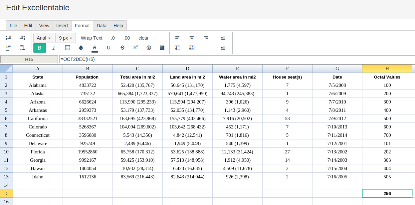This screenshot has width=415, height=205.
Task: Click the currency format dollar icon
Action: click(x=149, y=48)
